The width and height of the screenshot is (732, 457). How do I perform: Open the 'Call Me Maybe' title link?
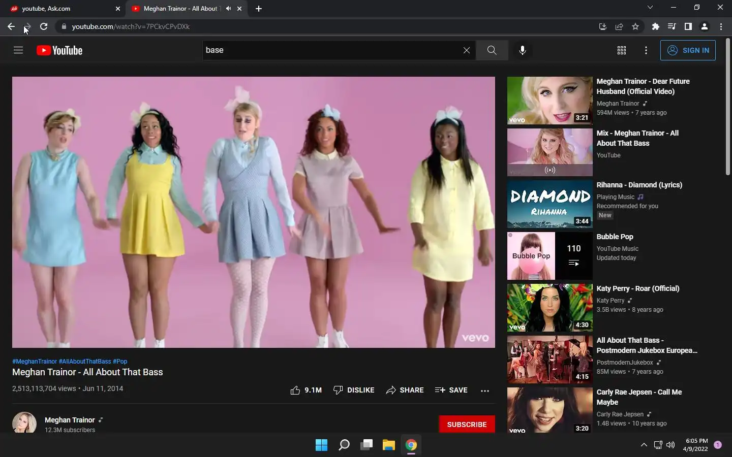[639, 397]
